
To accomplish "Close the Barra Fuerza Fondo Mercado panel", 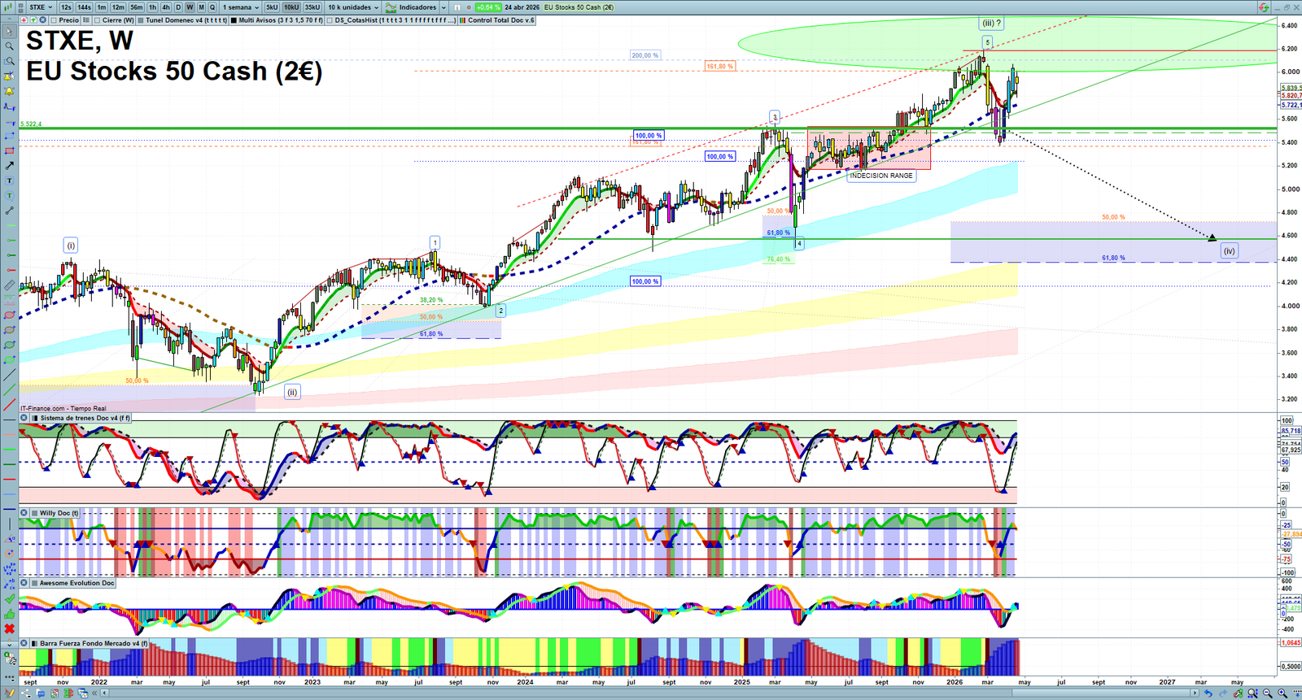I will (24, 643).
